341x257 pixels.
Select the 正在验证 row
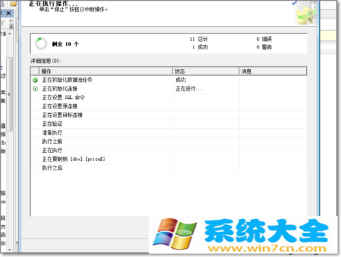[x=168, y=124]
